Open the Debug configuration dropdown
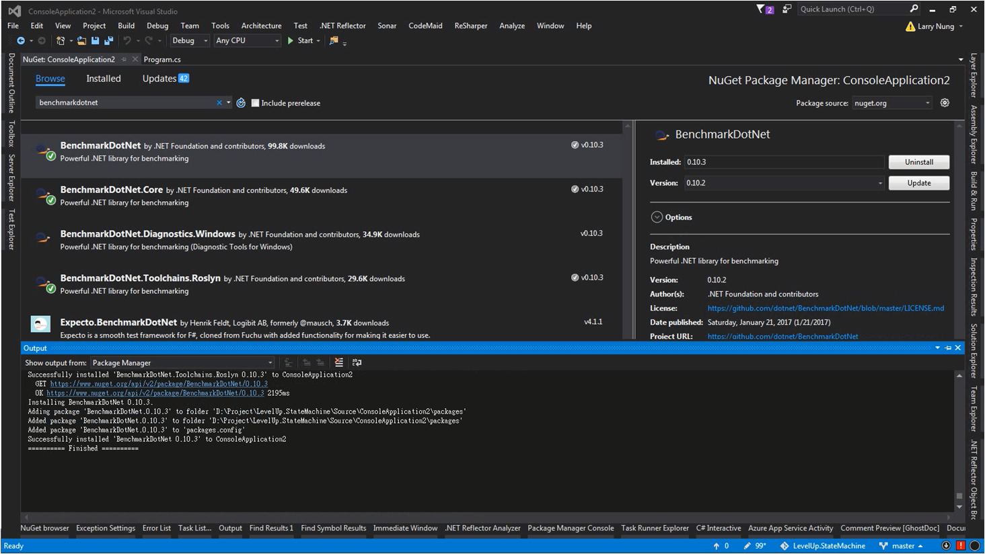Screen dimensions: 985x554 189,41
